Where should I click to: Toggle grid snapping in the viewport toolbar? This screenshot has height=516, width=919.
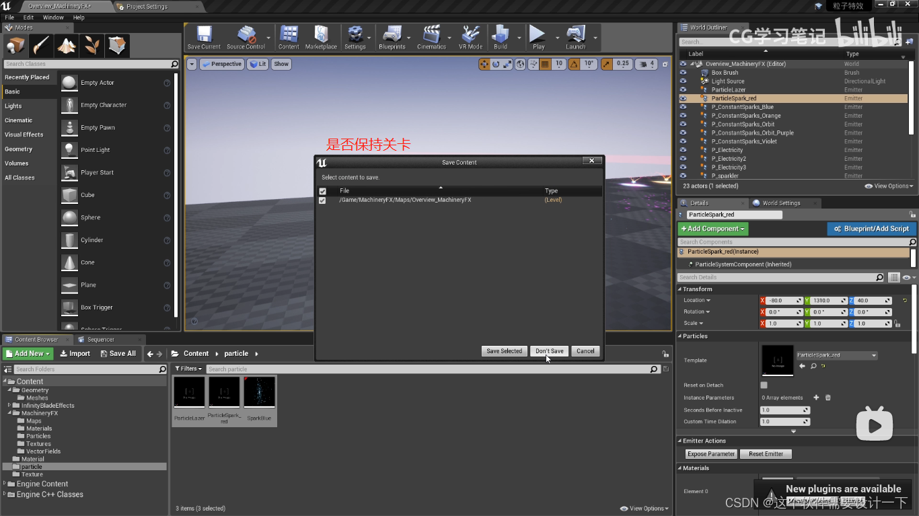pos(545,64)
